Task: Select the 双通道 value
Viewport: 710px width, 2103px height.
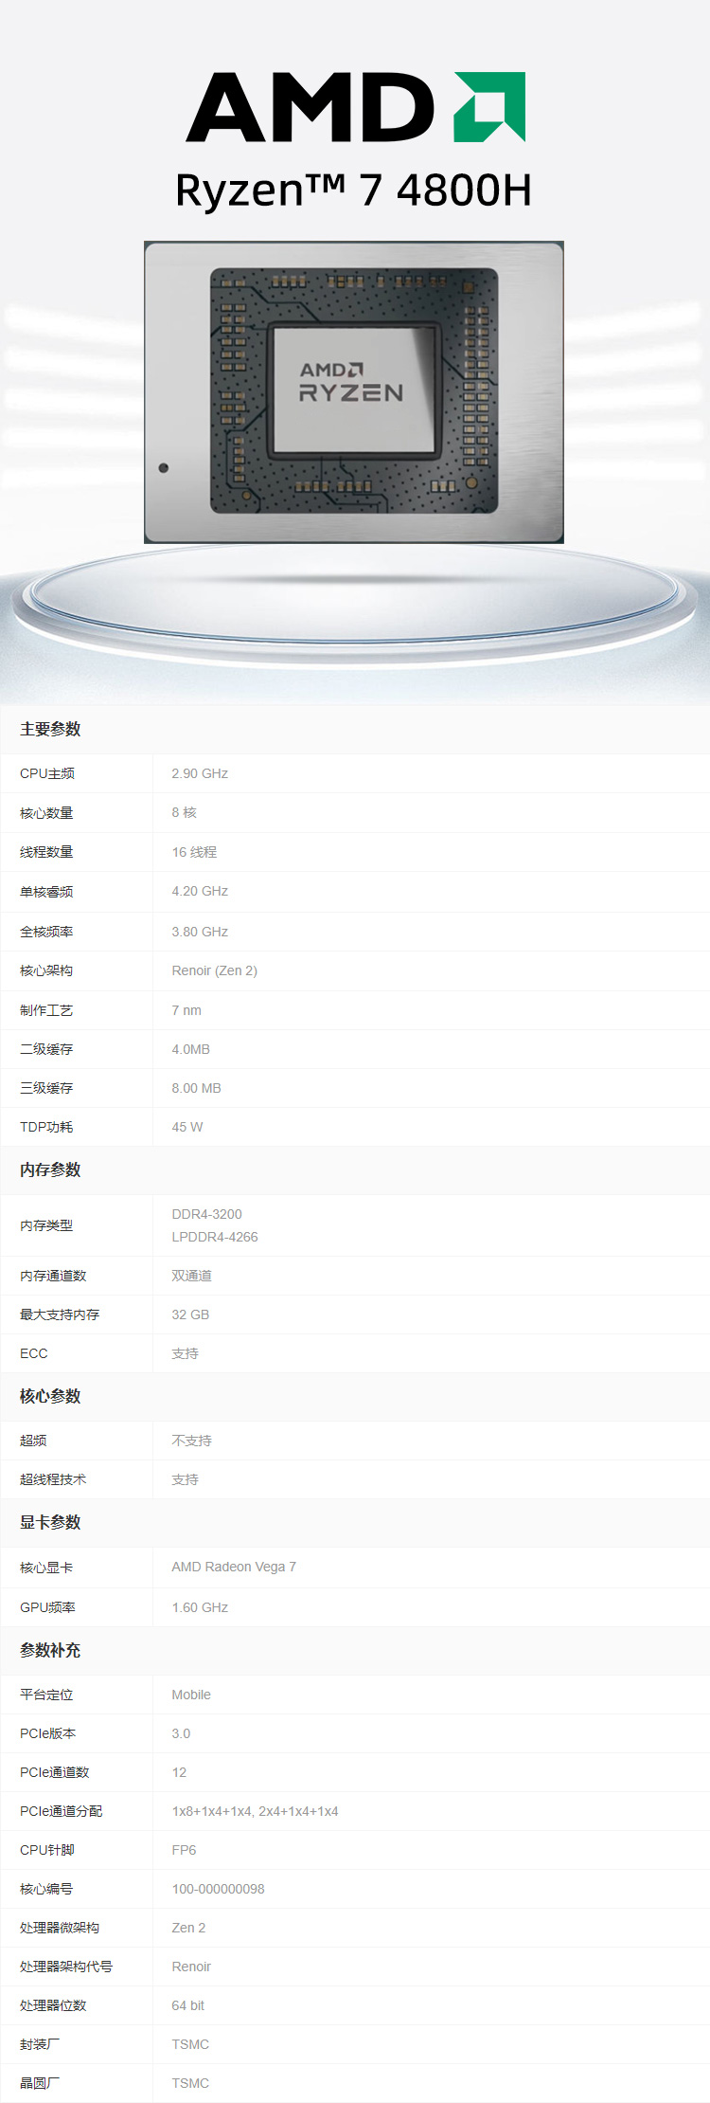Action: (191, 1276)
